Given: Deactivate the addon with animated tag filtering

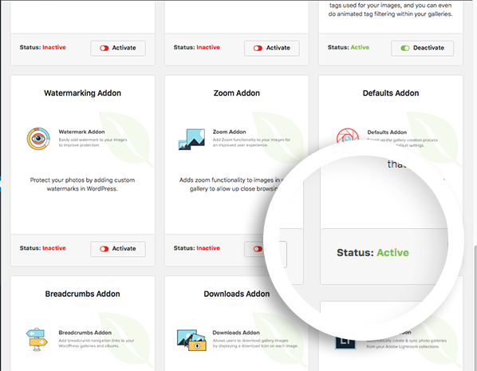Looking at the screenshot, I should point(422,48).
